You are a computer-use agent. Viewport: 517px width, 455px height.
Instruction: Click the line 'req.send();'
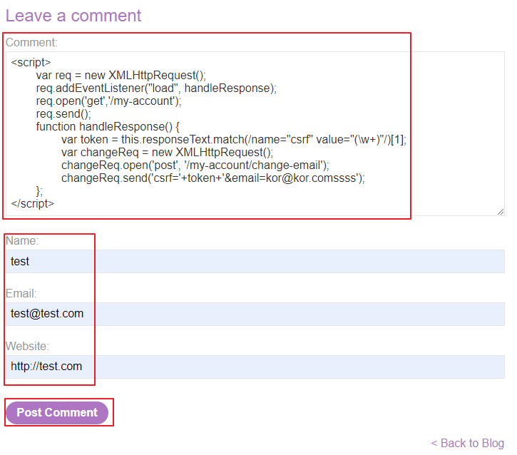point(63,114)
